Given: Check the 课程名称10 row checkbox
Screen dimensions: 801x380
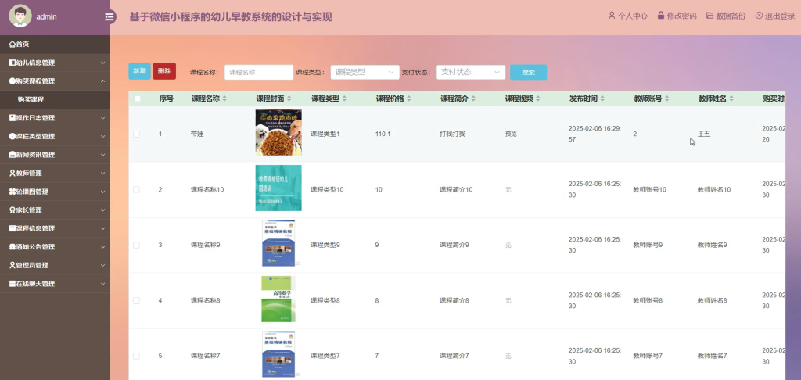Looking at the screenshot, I should tap(136, 189).
